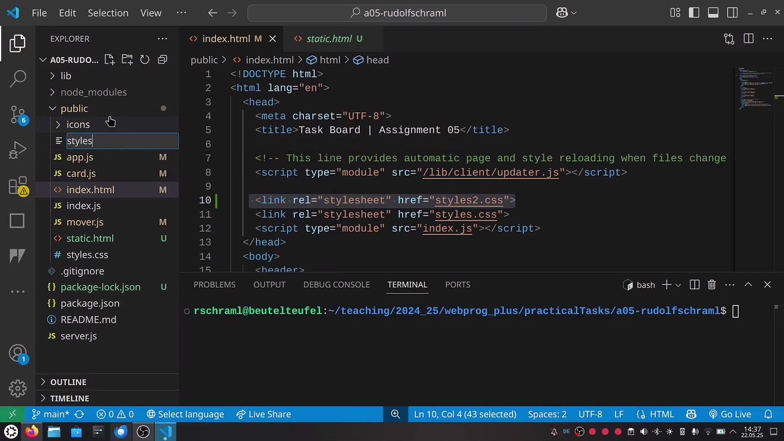Open Explorer views and more actions menu
The width and height of the screenshot is (784, 441).
(162, 39)
